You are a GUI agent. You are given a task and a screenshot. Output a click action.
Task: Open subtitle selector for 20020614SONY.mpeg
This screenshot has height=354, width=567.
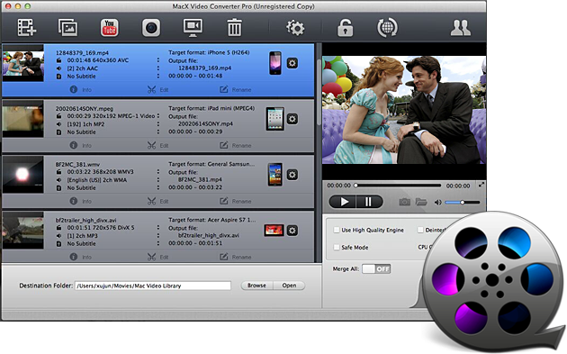[x=158, y=132]
